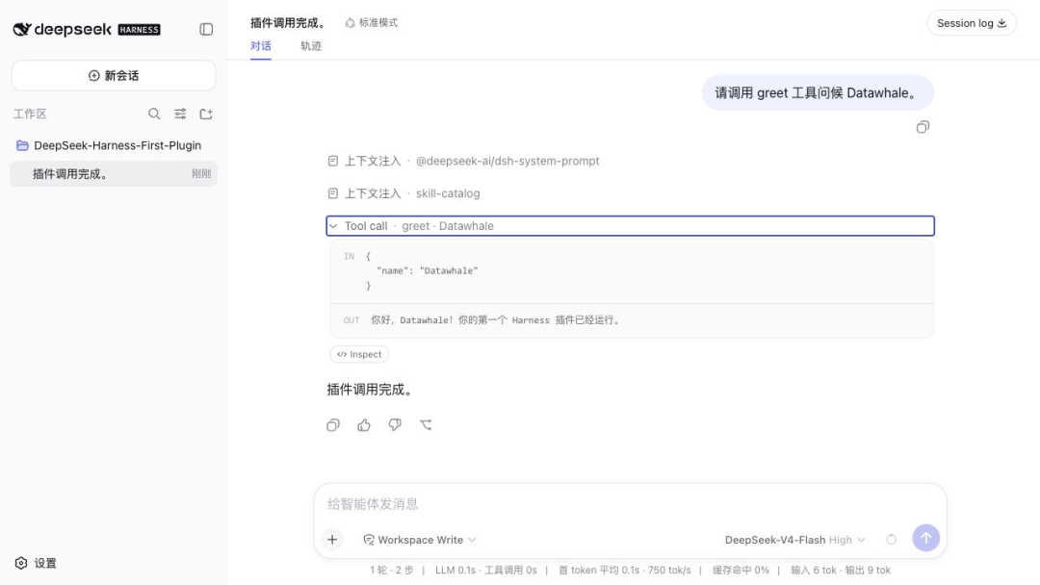
Task: Click the 工作区 section label
Action: [30, 114]
